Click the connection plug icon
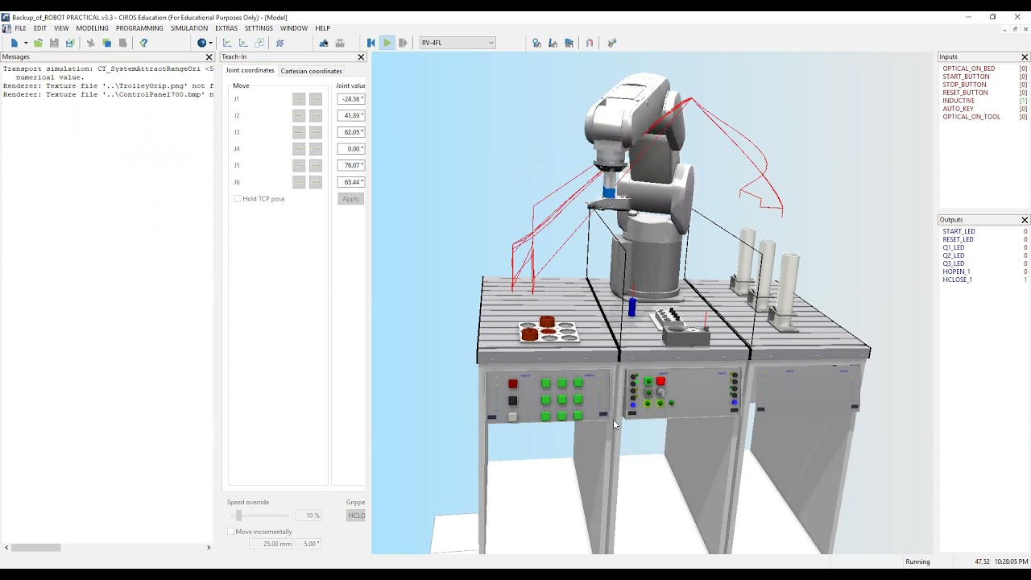This screenshot has height=580, width=1031. point(612,43)
